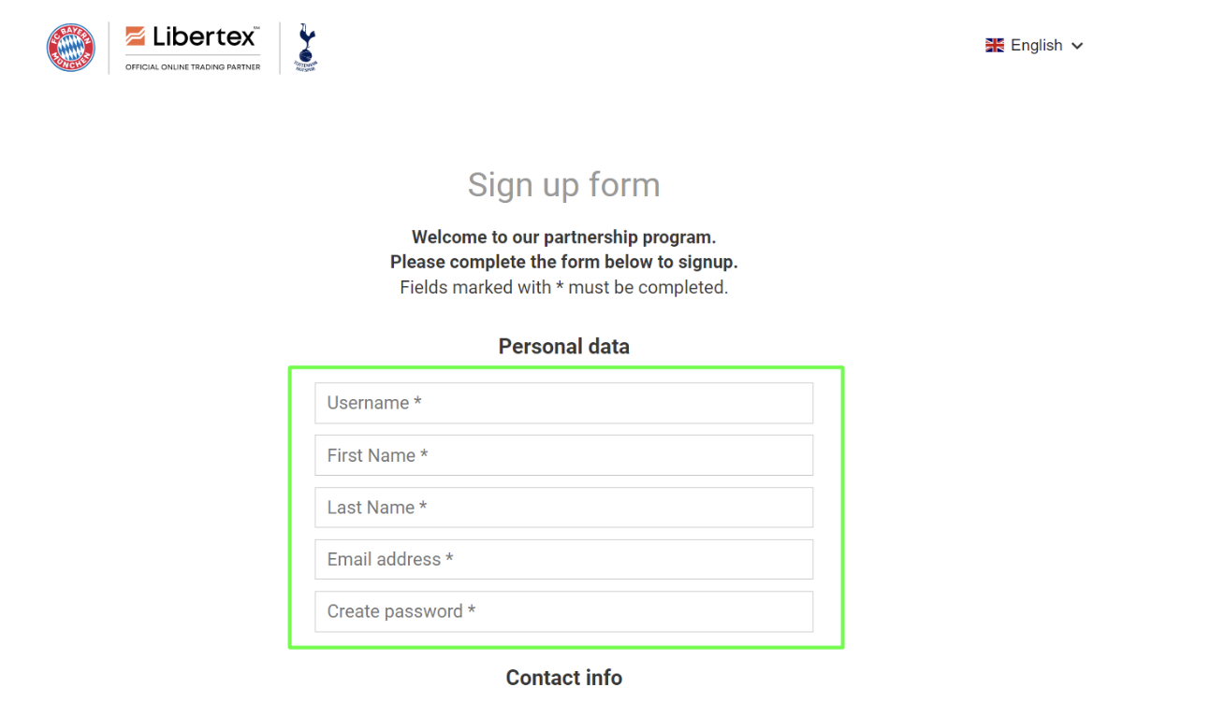
Task: Click the Fields marked with asterisk note
Action: 563,287
